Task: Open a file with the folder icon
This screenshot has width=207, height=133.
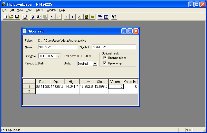Action: point(11,17)
